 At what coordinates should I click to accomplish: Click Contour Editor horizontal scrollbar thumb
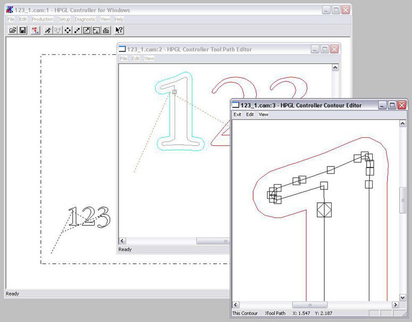click(x=309, y=305)
